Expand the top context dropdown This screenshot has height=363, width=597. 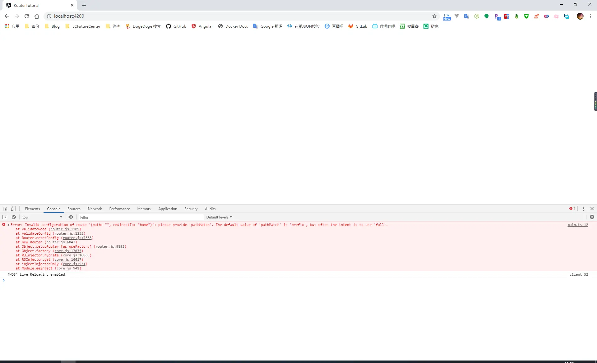coord(42,217)
